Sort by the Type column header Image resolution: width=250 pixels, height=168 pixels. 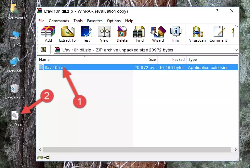pos(212,60)
